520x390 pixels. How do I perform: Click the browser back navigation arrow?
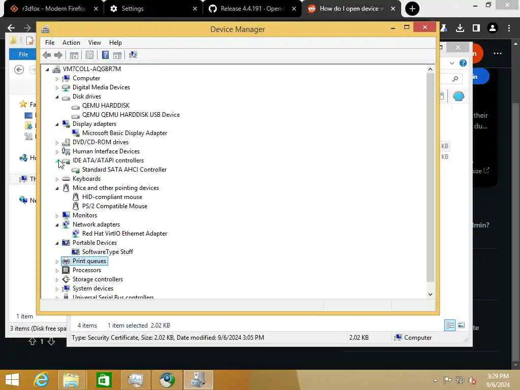click(x=11, y=28)
